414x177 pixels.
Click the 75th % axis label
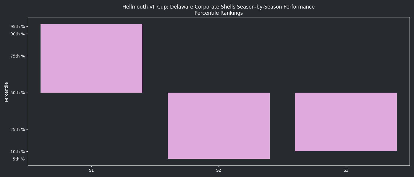17,56
